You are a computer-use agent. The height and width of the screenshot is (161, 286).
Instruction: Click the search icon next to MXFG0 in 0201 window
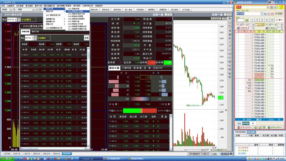(x=19, y=20)
